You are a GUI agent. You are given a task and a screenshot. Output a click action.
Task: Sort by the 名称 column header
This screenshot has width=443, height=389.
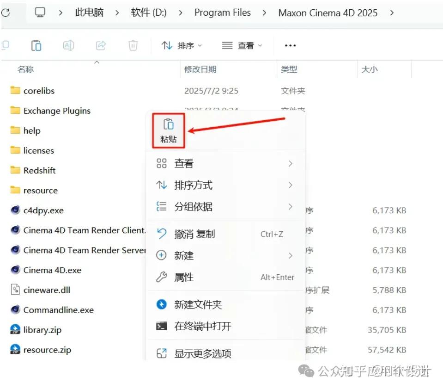25,69
